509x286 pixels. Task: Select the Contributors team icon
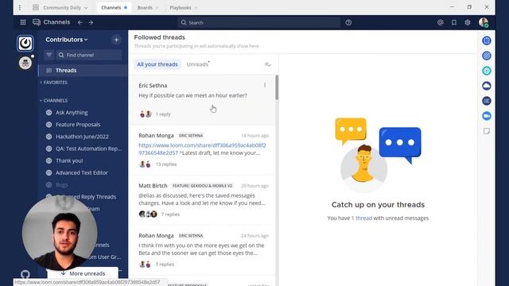[25, 43]
